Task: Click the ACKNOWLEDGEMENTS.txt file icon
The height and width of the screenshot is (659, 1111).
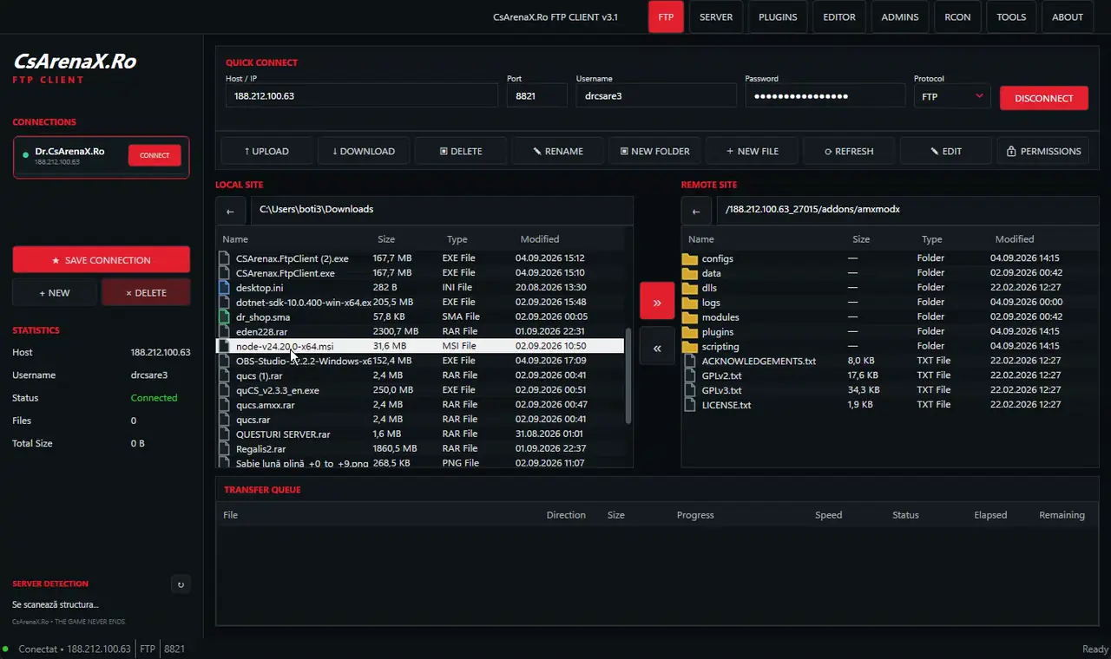Action: point(690,361)
